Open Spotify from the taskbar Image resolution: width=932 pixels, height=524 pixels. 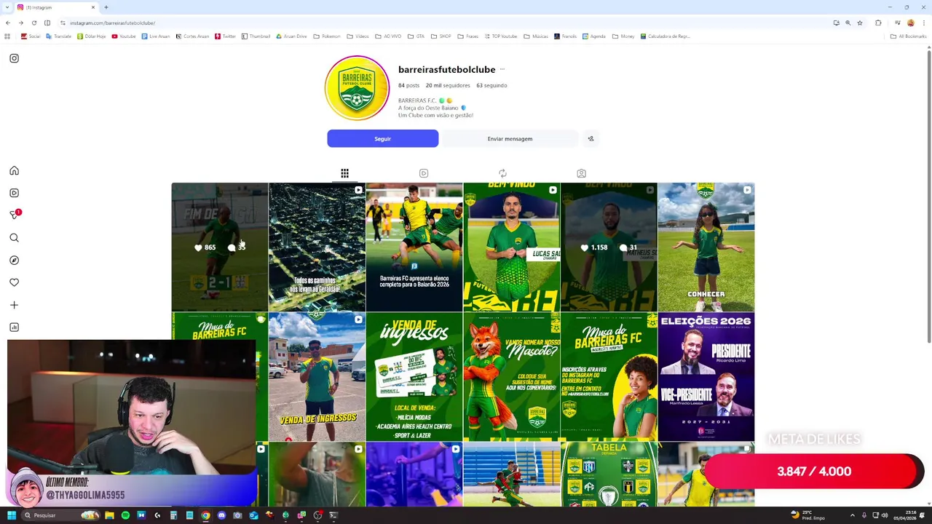[125, 515]
